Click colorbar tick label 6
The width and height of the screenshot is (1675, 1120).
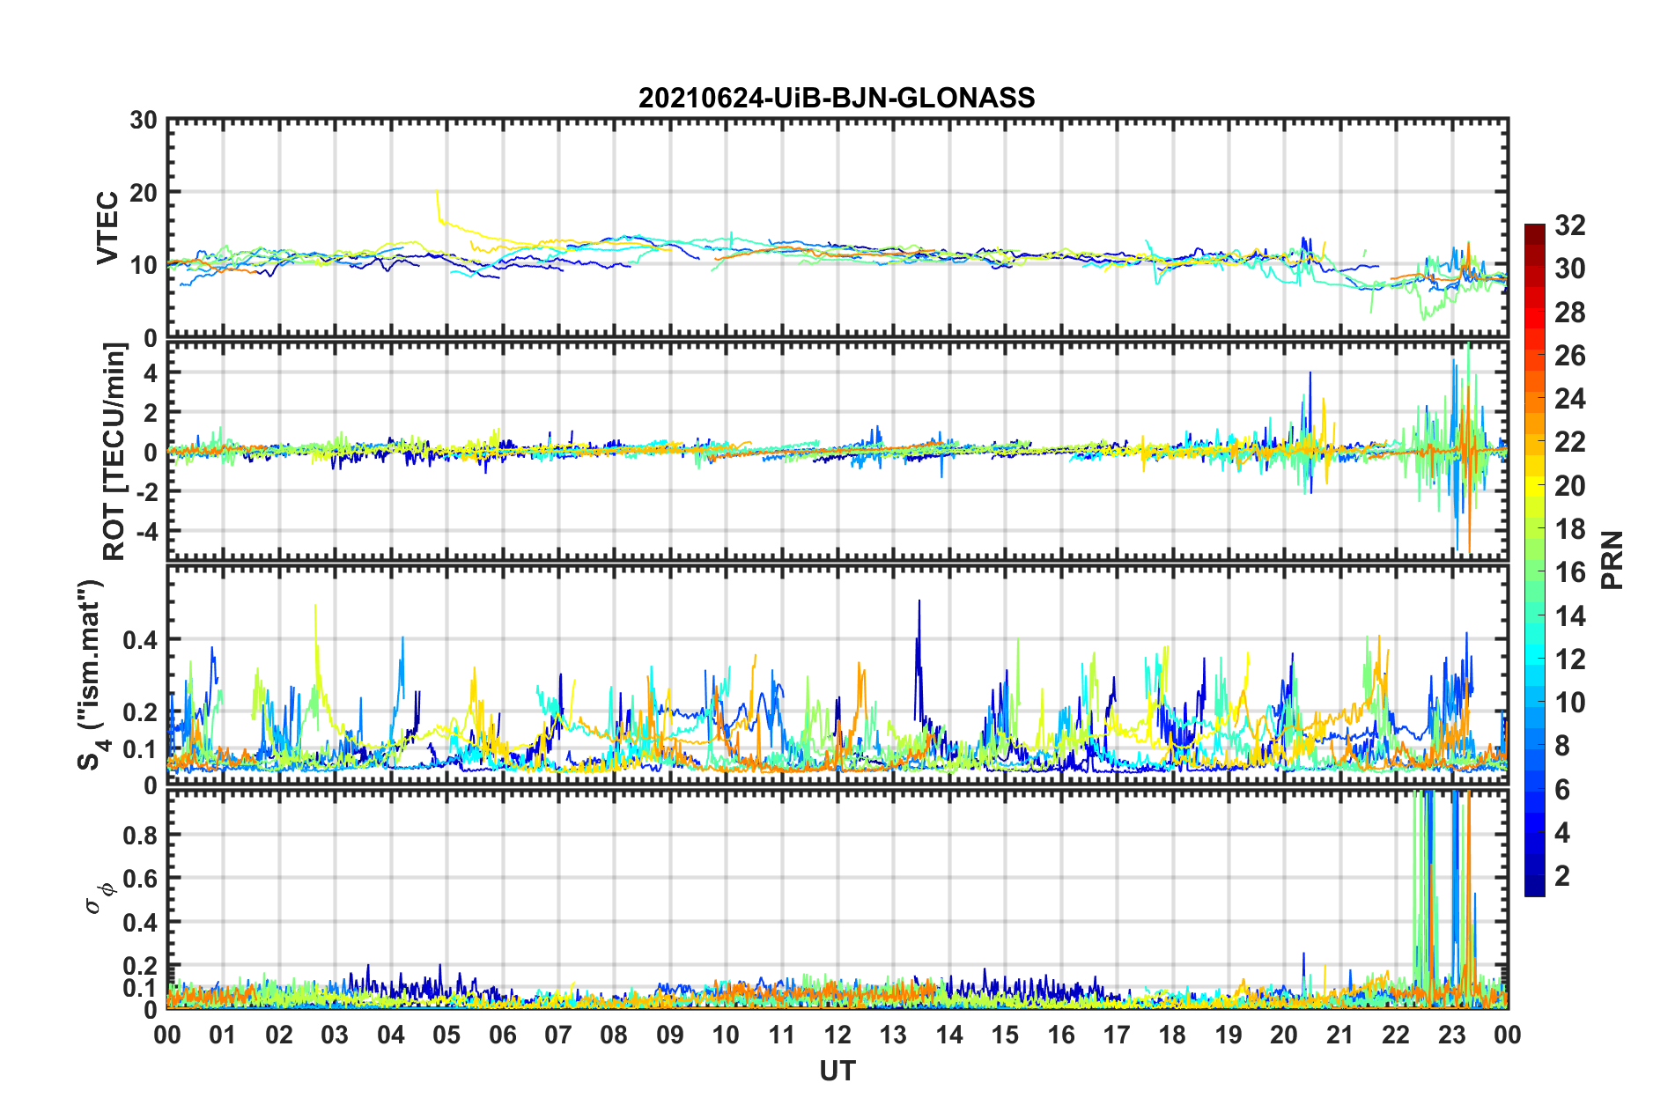click(x=1562, y=790)
